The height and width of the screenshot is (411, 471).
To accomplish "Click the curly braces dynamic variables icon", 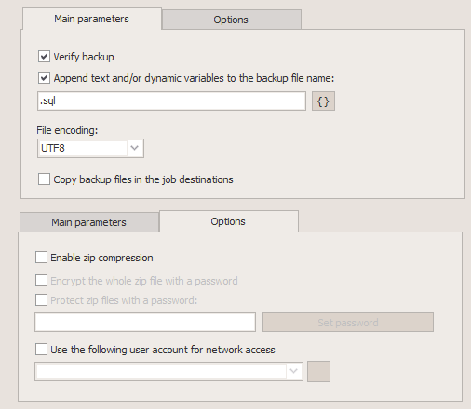I will pyautogui.click(x=323, y=101).
